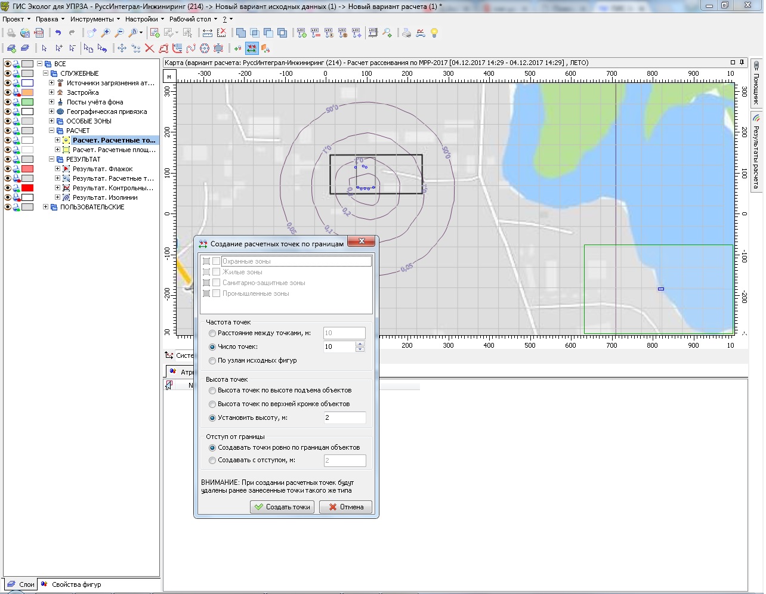Click the Отмена button in dialog
Image resolution: width=766 pixels, height=594 pixels.
346,507
